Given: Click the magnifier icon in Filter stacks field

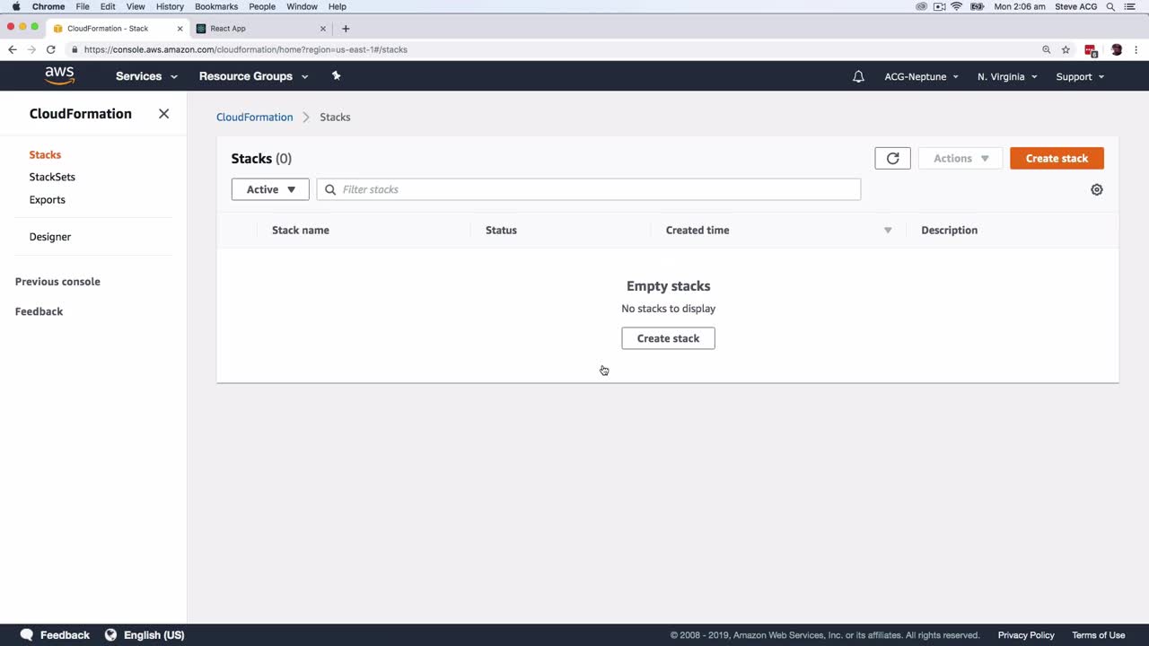Looking at the screenshot, I should (x=330, y=189).
